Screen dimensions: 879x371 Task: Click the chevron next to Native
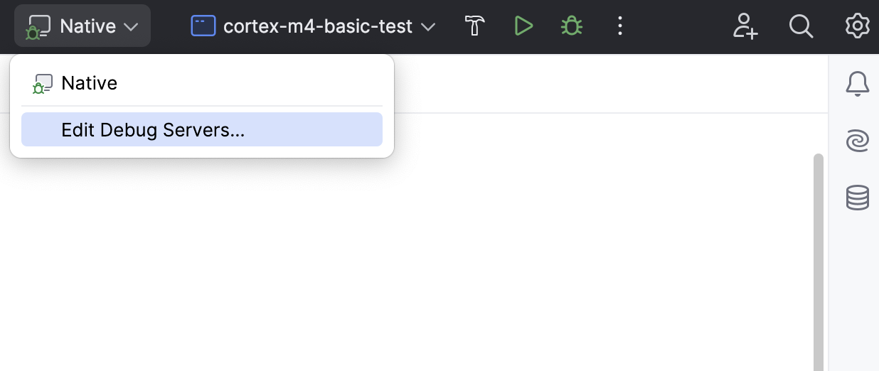click(131, 27)
